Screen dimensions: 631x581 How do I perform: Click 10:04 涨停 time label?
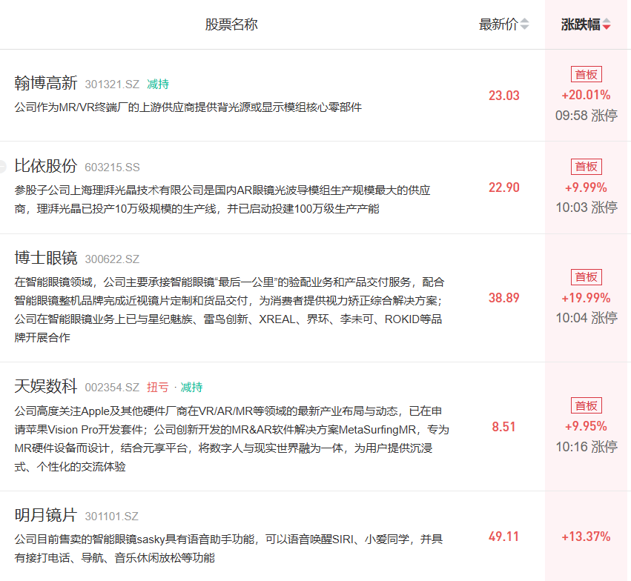587,318
